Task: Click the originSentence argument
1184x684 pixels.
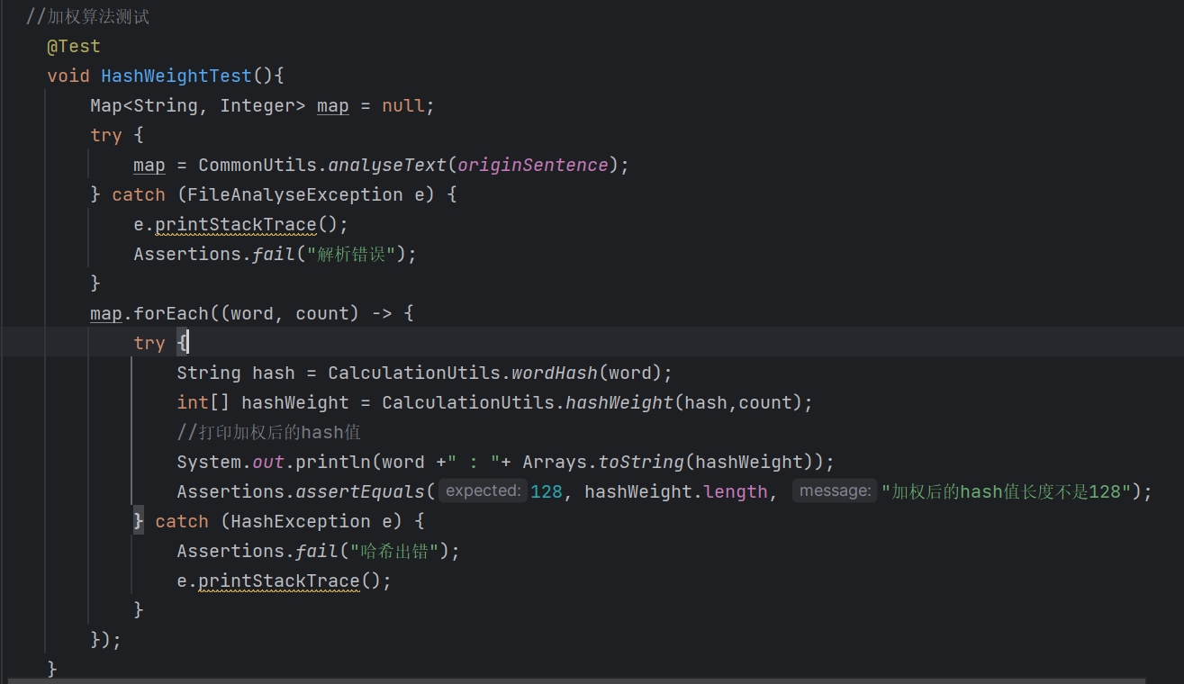Action: pyautogui.click(x=533, y=165)
